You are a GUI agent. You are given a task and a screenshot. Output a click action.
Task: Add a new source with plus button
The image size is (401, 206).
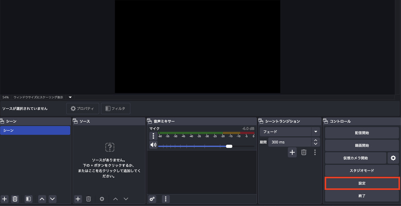point(78,199)
